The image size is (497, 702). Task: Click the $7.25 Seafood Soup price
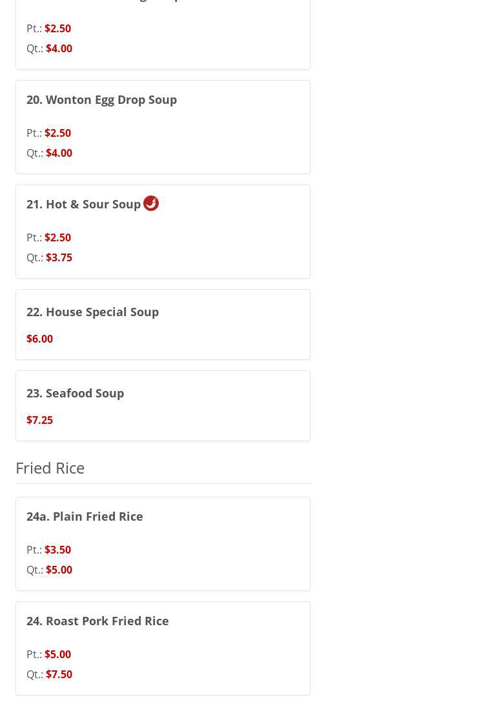coord(39,420)
